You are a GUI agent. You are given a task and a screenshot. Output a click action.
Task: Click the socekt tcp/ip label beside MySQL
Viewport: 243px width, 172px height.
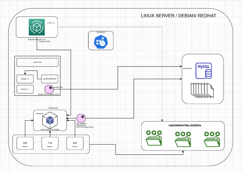pyautogui.click(x=187, y=68)
